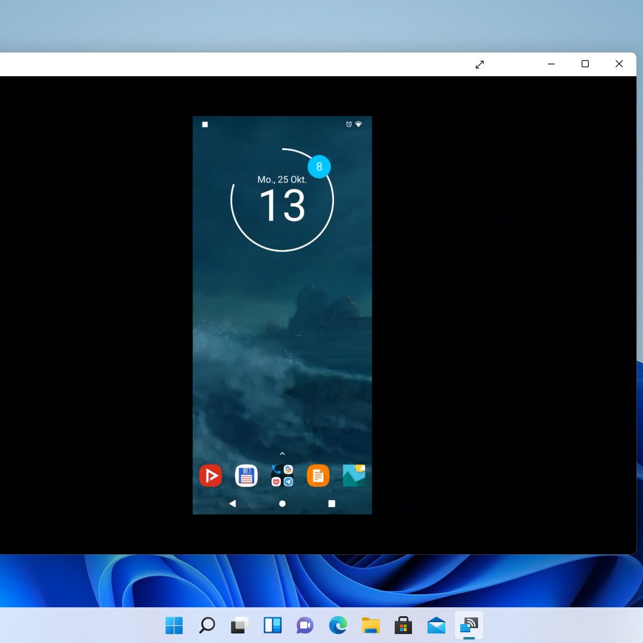643x643 pixels.
Task: Tap the Android back navigation triangle
Action: click(x=233, y=504)
